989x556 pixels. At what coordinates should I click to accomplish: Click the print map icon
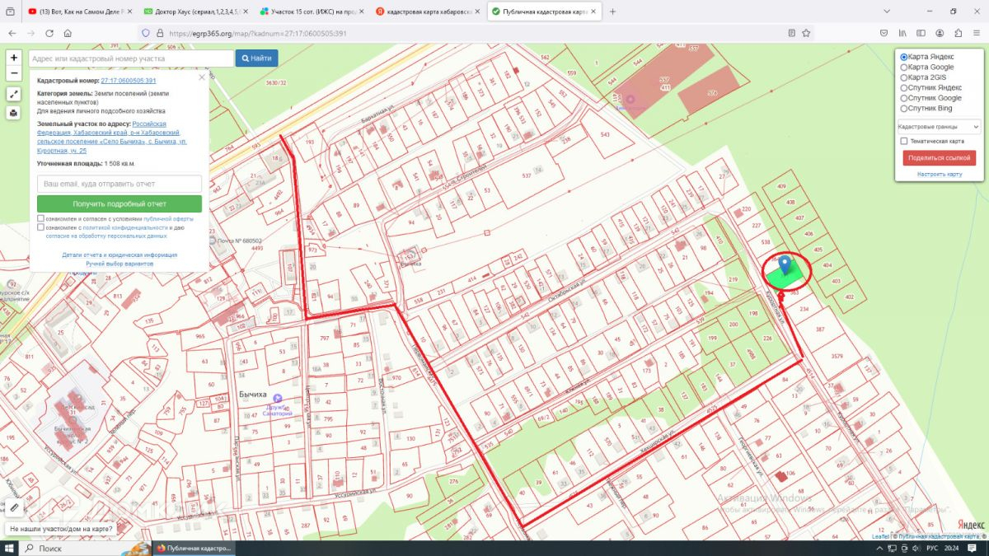tap(14, 113)
